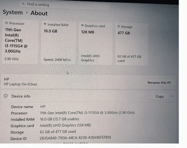Click the Installed RAM row label

23,119
